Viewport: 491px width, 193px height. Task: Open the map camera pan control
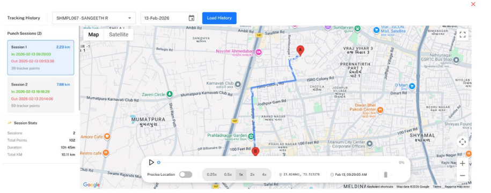(463, 142)
